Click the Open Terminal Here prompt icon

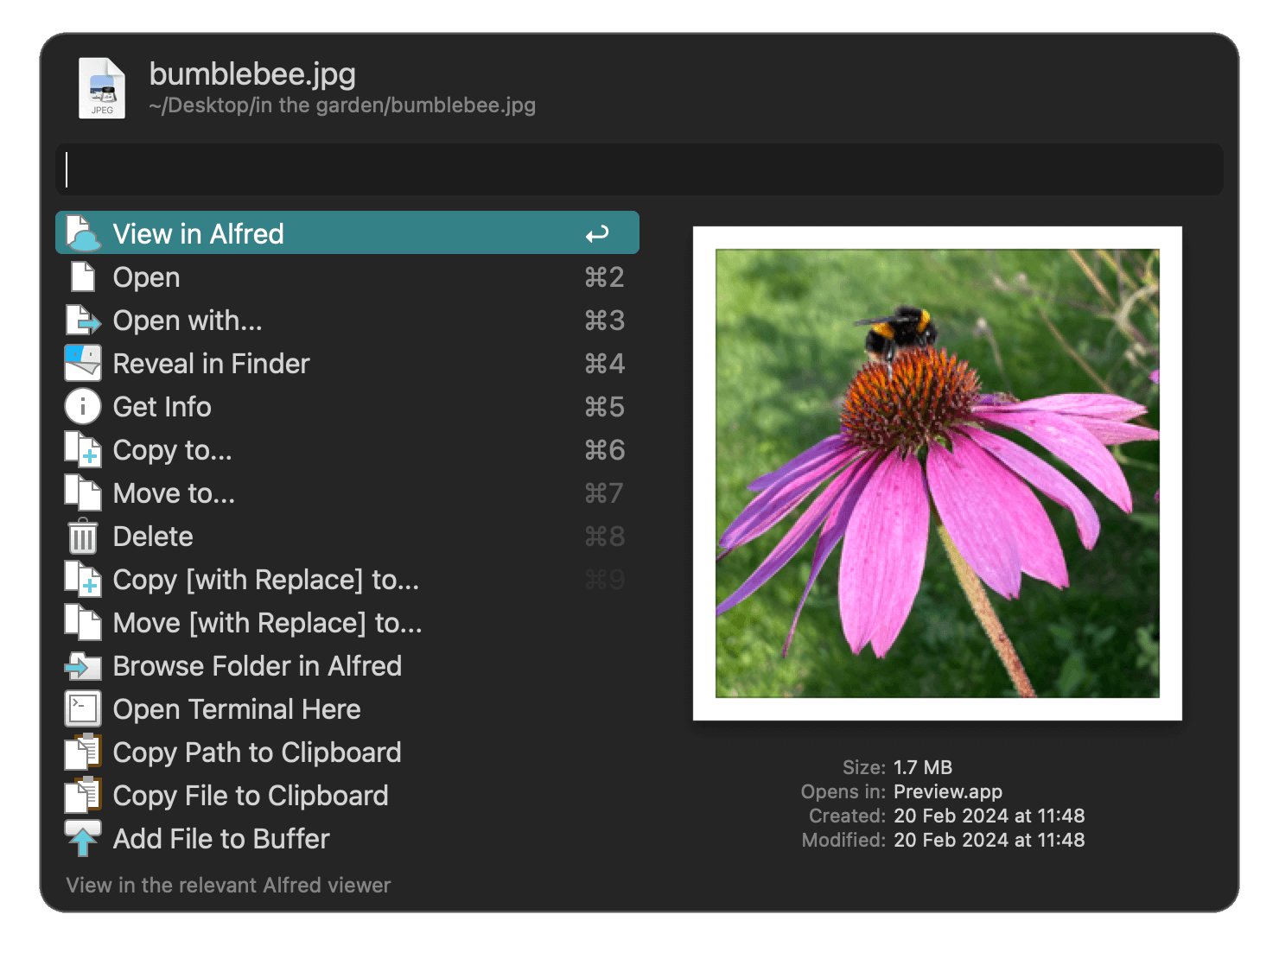pos(82,708)
